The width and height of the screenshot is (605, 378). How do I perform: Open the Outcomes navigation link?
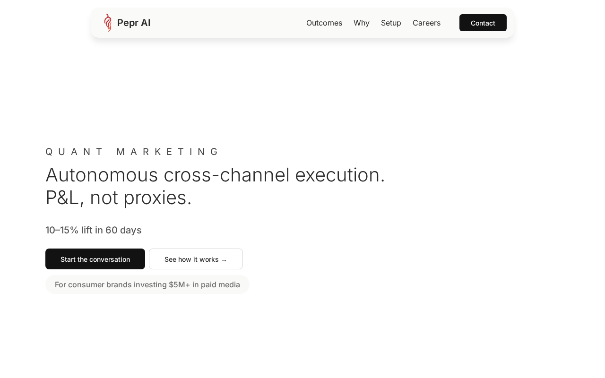coord(324,23)
